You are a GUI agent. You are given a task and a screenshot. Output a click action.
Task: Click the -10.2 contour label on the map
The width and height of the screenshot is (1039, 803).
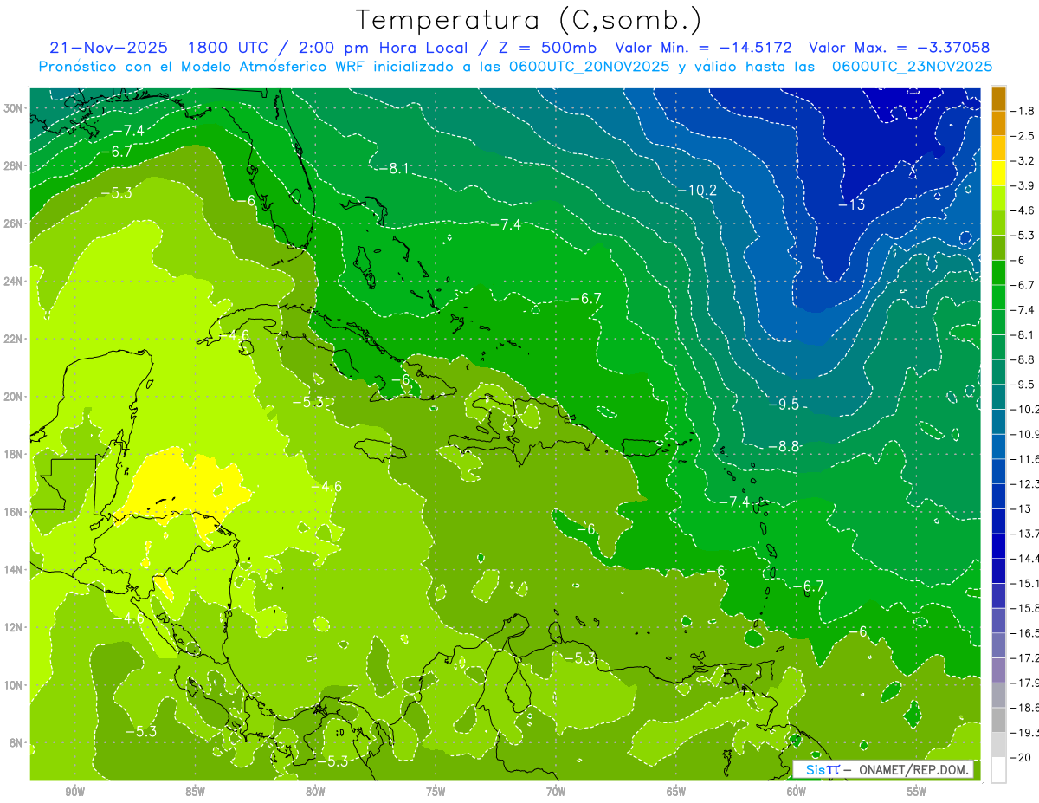point(696,190)
